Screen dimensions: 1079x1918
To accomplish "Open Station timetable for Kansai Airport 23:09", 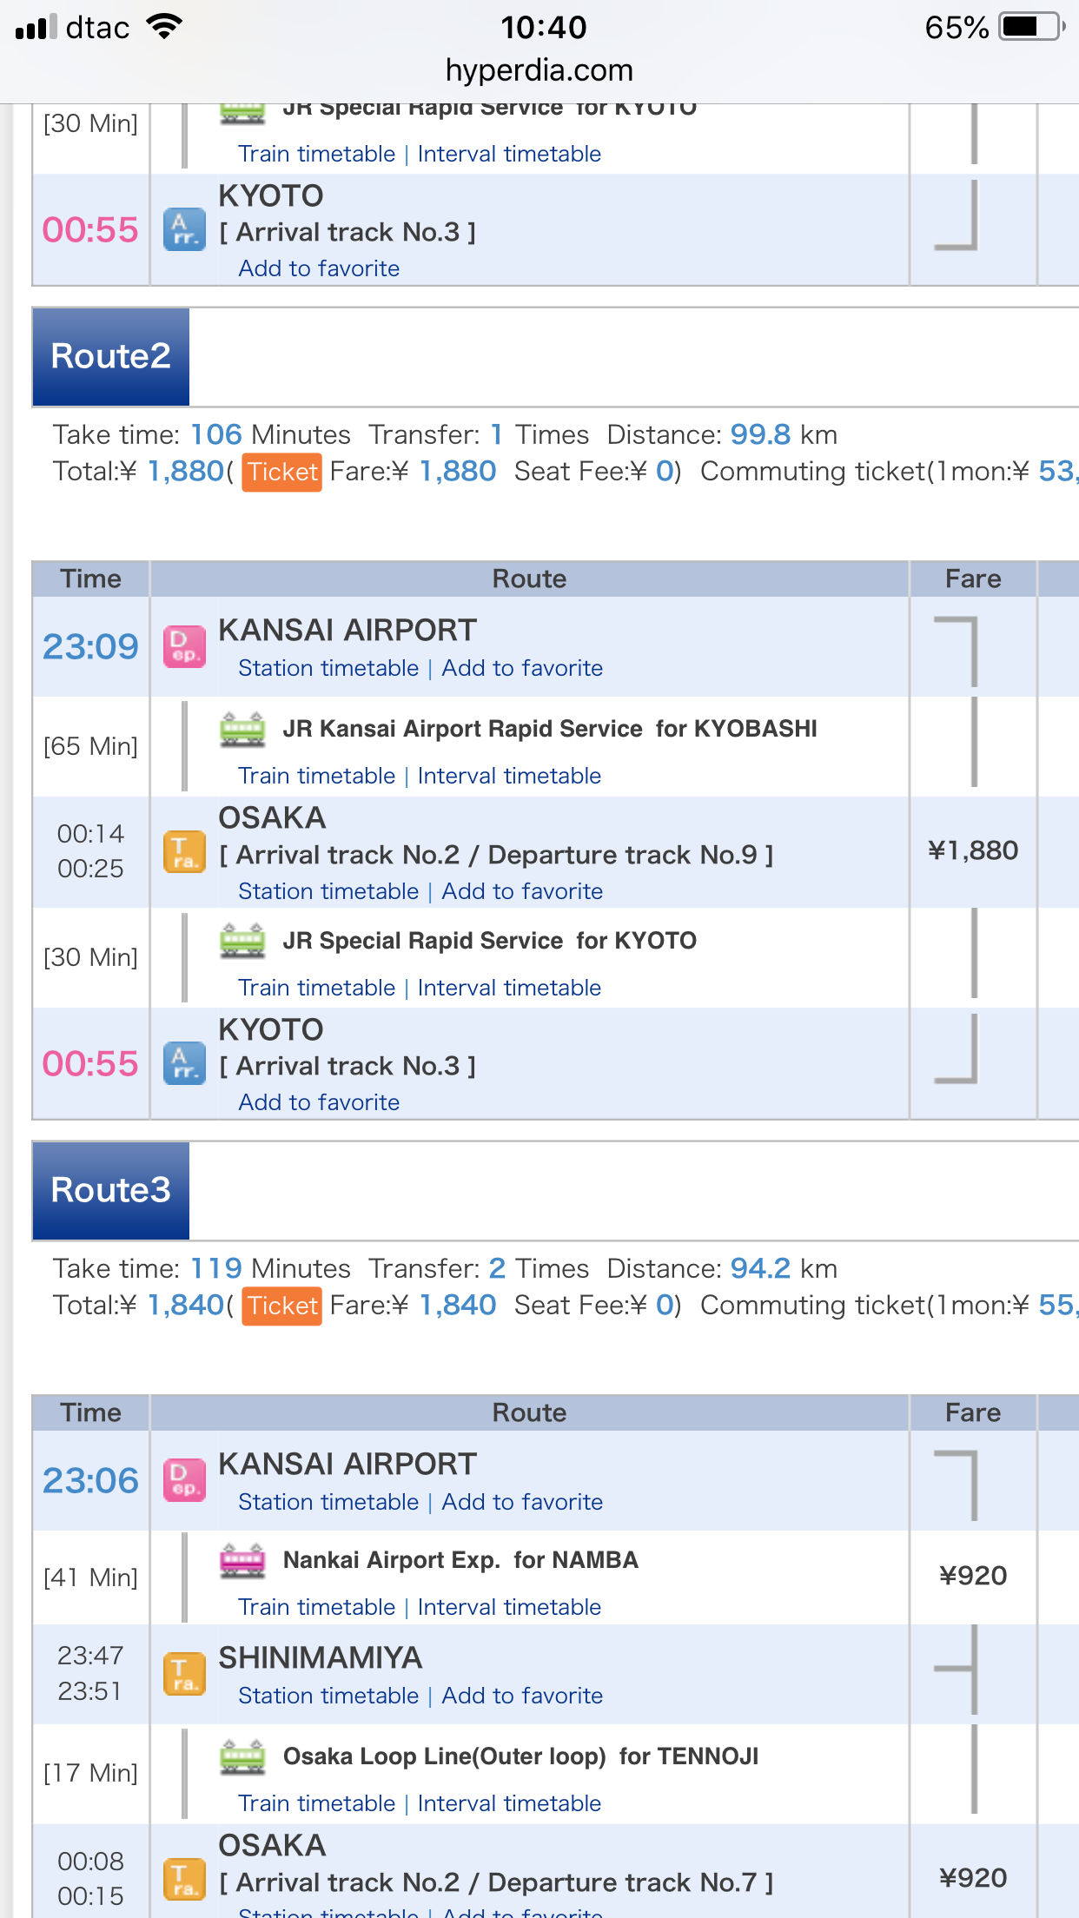I will tap(328, 668).
